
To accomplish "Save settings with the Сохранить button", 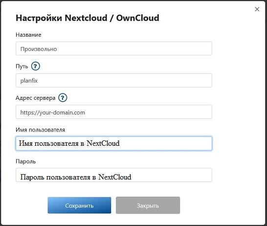I will pyautogui.click(x=79, y=205).
